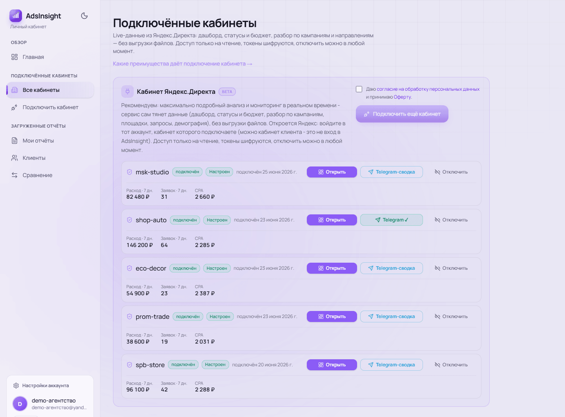Click the spb-store cabinet name
The width and height of the screenshot is (565, 417).
(150, 365)
